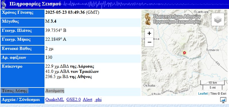Click the University of Athens logo on map
229x107 pixels.
coord(148,19)
